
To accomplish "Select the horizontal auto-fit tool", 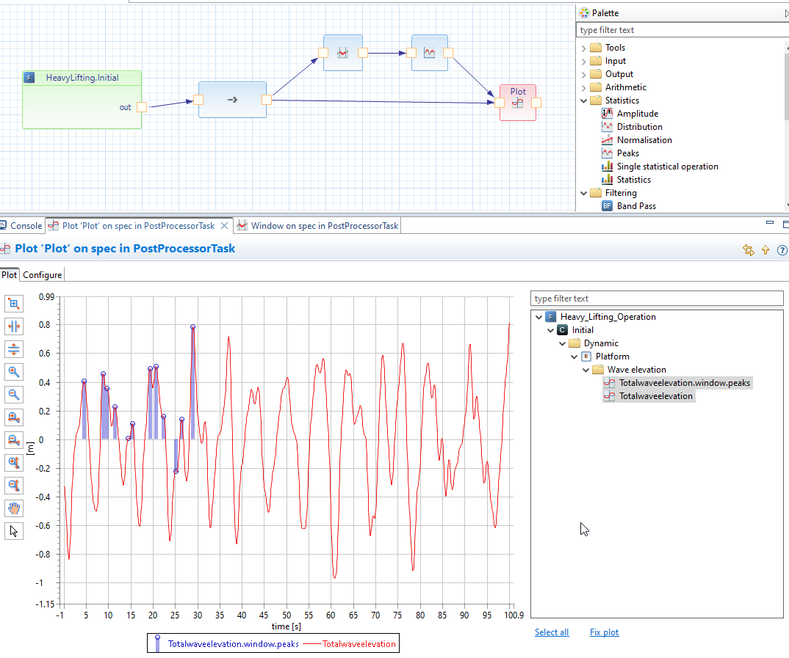I will [x=13, y=326].
